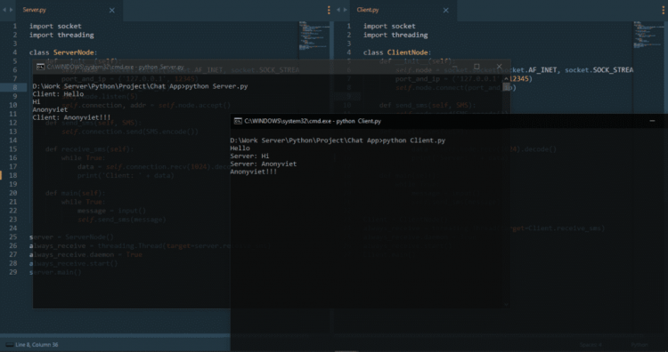The height and width of the screenshot is (352, 668).
Task: Click 'Hi' line in Server cmd window
Action: (x=37, y=102)
